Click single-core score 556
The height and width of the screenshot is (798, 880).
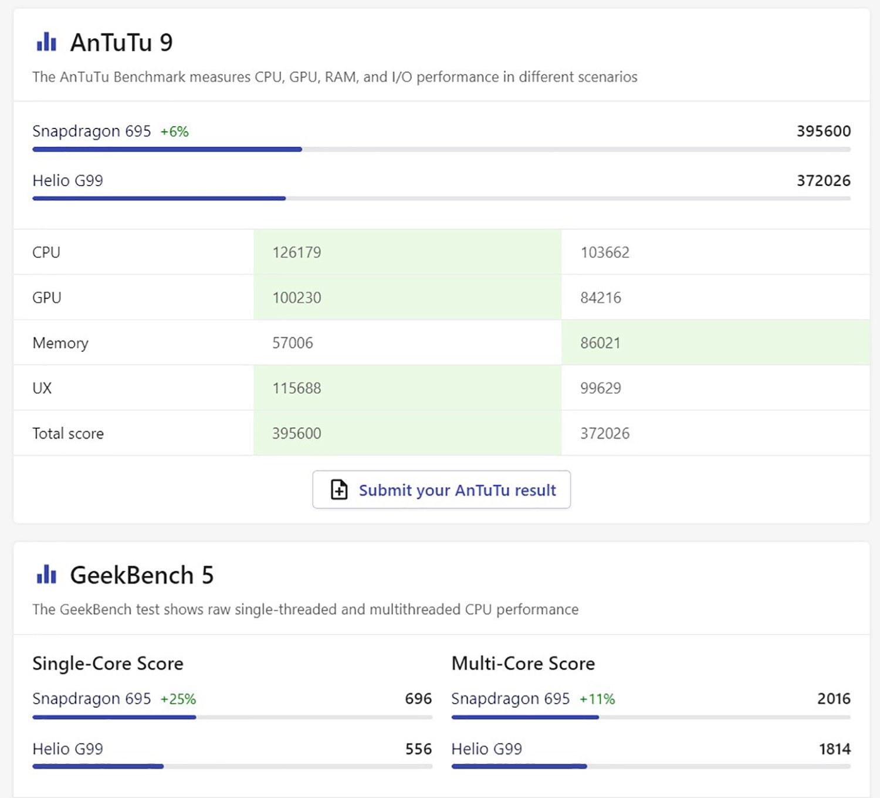coord(418,749)
